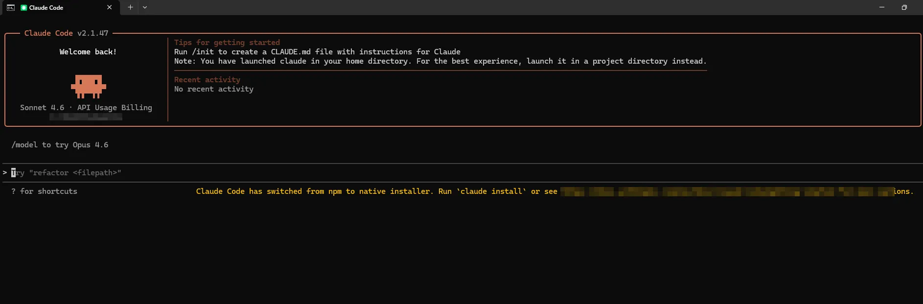
Task: Click the "Welcome back!" greeting
Action: point(88,52)
